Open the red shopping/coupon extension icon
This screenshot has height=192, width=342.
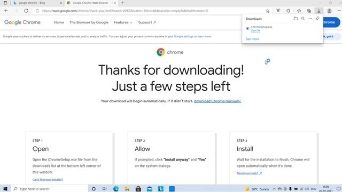[x=278, y=11]
